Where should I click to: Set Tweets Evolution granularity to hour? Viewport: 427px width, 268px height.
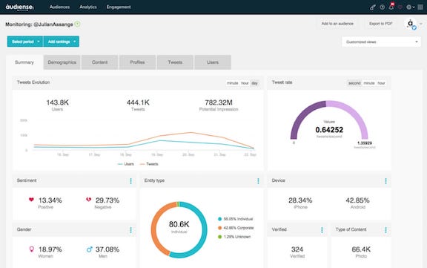[x=245, y=83]
